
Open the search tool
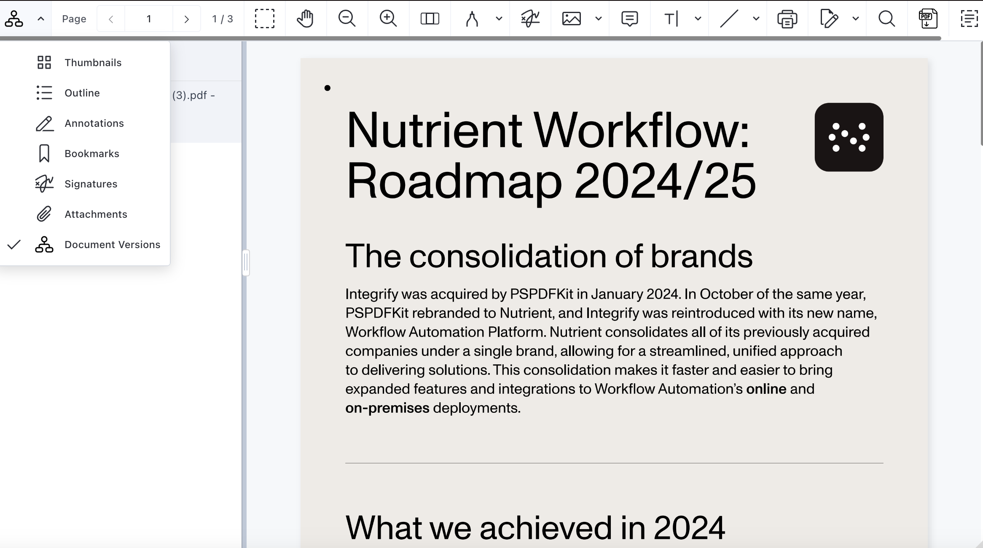pos(887,19)
